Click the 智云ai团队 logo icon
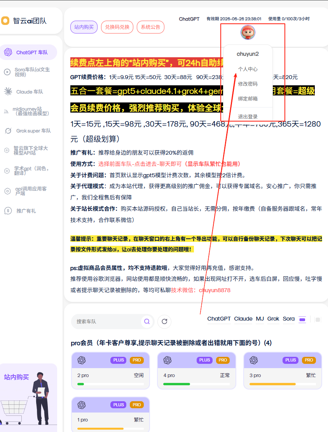 (5, 21)
